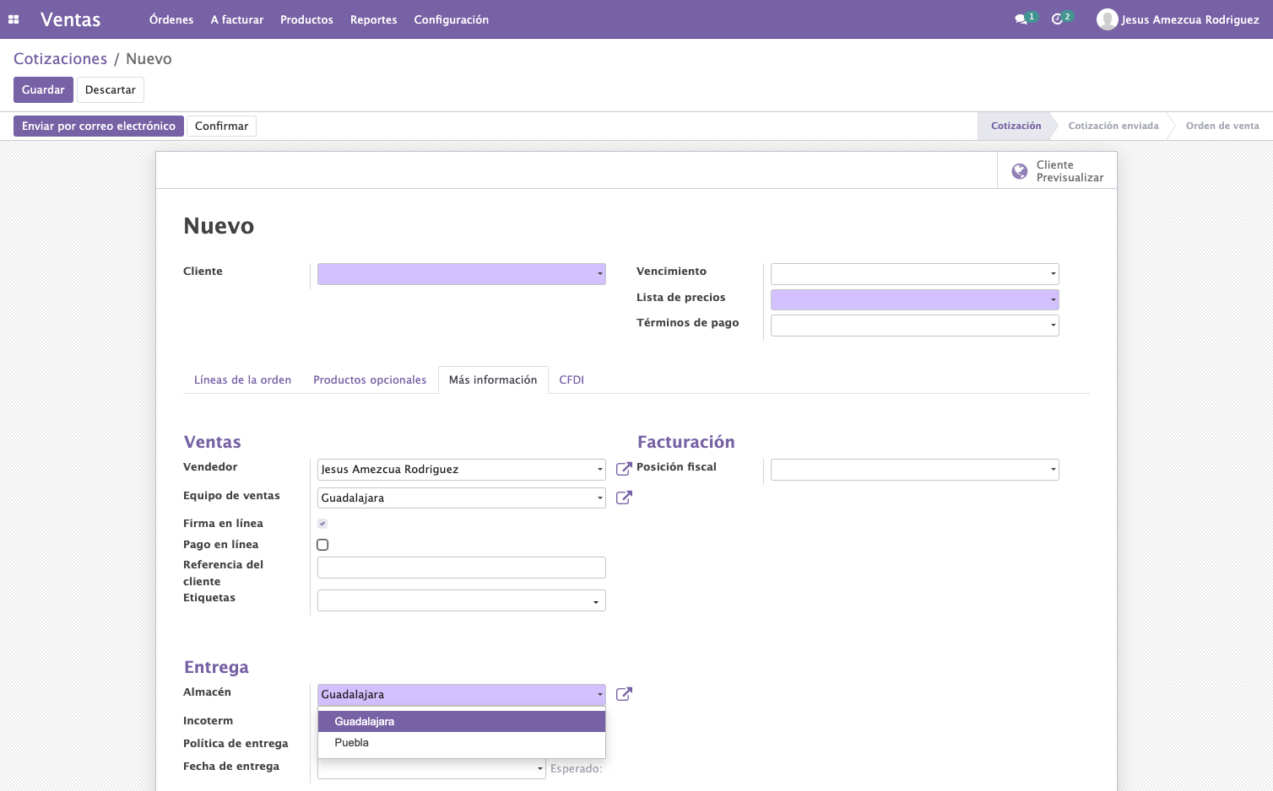The image size is (1273, 791).
Task: Click the Cotización enviada status step
Action: [1113, 126]
